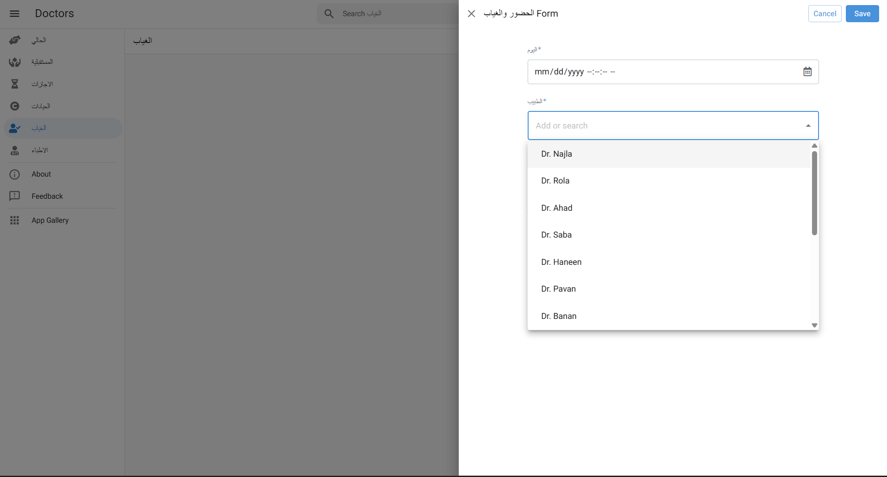Click the calendar picker icon in date field
Screen dimensions: 887x477
click(807, 72)
